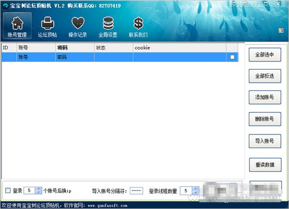Increase the 登录线程数量 value with up arrow

[x=196, y=189]
